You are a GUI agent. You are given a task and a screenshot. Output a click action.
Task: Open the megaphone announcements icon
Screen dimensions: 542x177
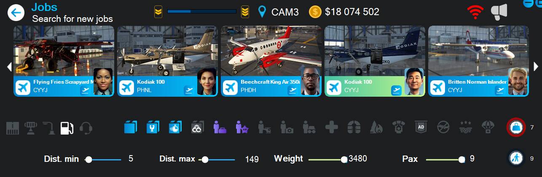coord(499,12)
